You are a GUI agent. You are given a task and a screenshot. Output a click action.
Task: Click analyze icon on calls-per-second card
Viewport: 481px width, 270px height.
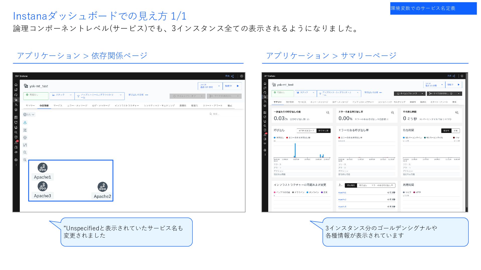click(328, 113)
